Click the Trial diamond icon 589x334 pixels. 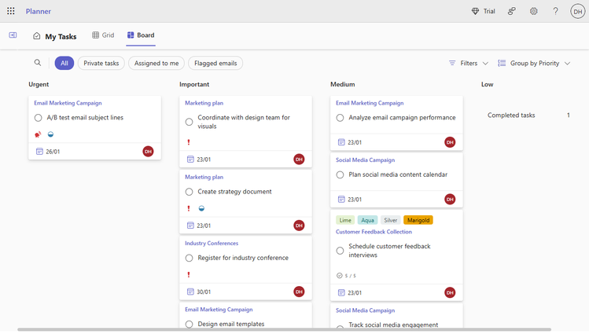click(475, 11)
